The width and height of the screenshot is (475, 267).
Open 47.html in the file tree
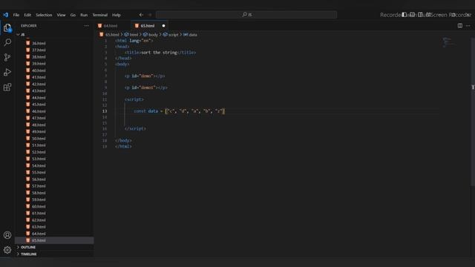[x=39, y=118]
